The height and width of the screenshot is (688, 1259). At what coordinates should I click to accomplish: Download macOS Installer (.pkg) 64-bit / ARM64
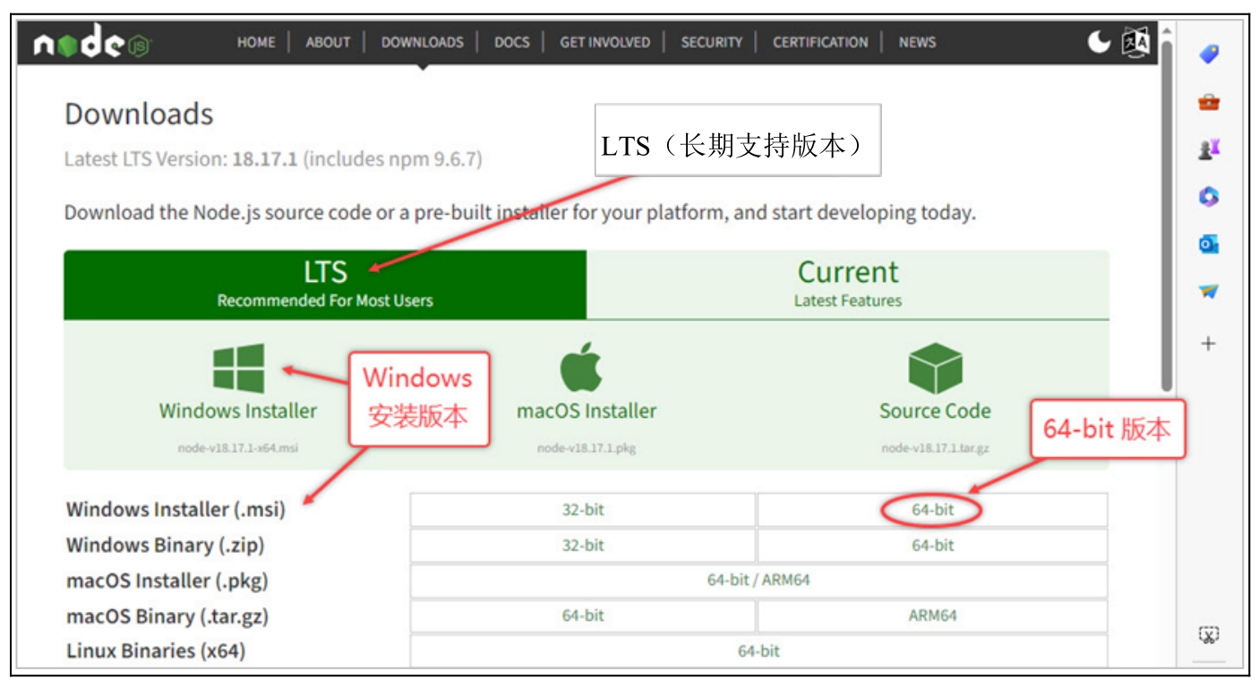point(758,581)
